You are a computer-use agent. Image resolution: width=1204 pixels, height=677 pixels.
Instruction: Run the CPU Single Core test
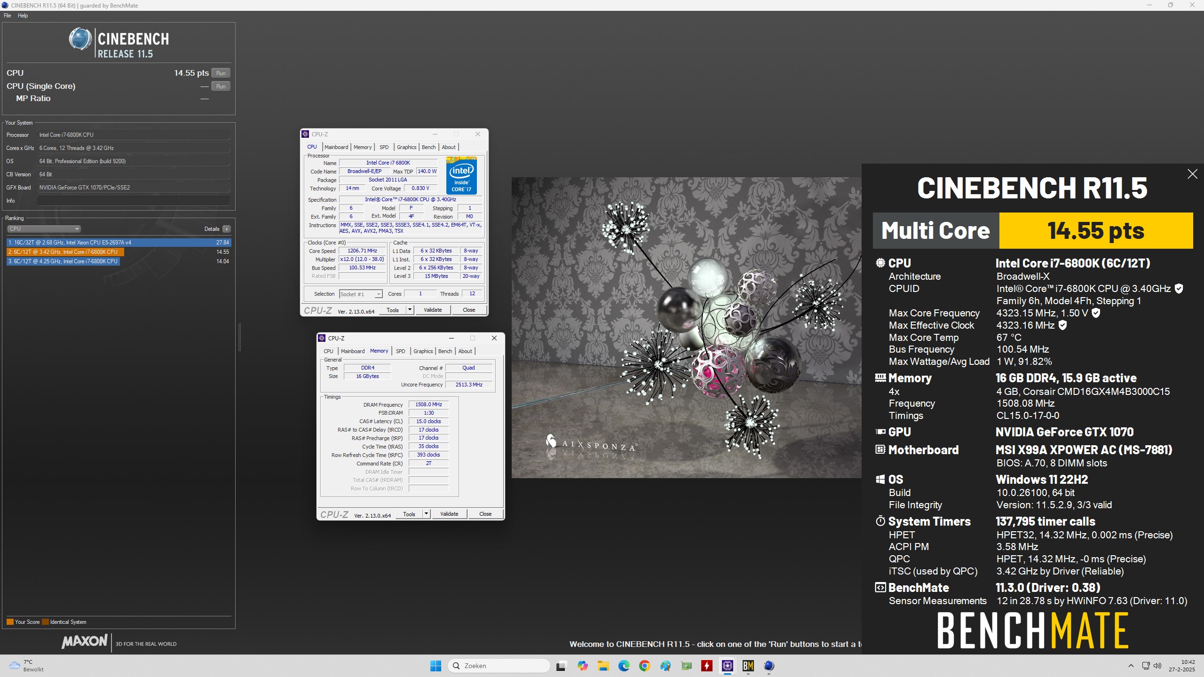221,86
